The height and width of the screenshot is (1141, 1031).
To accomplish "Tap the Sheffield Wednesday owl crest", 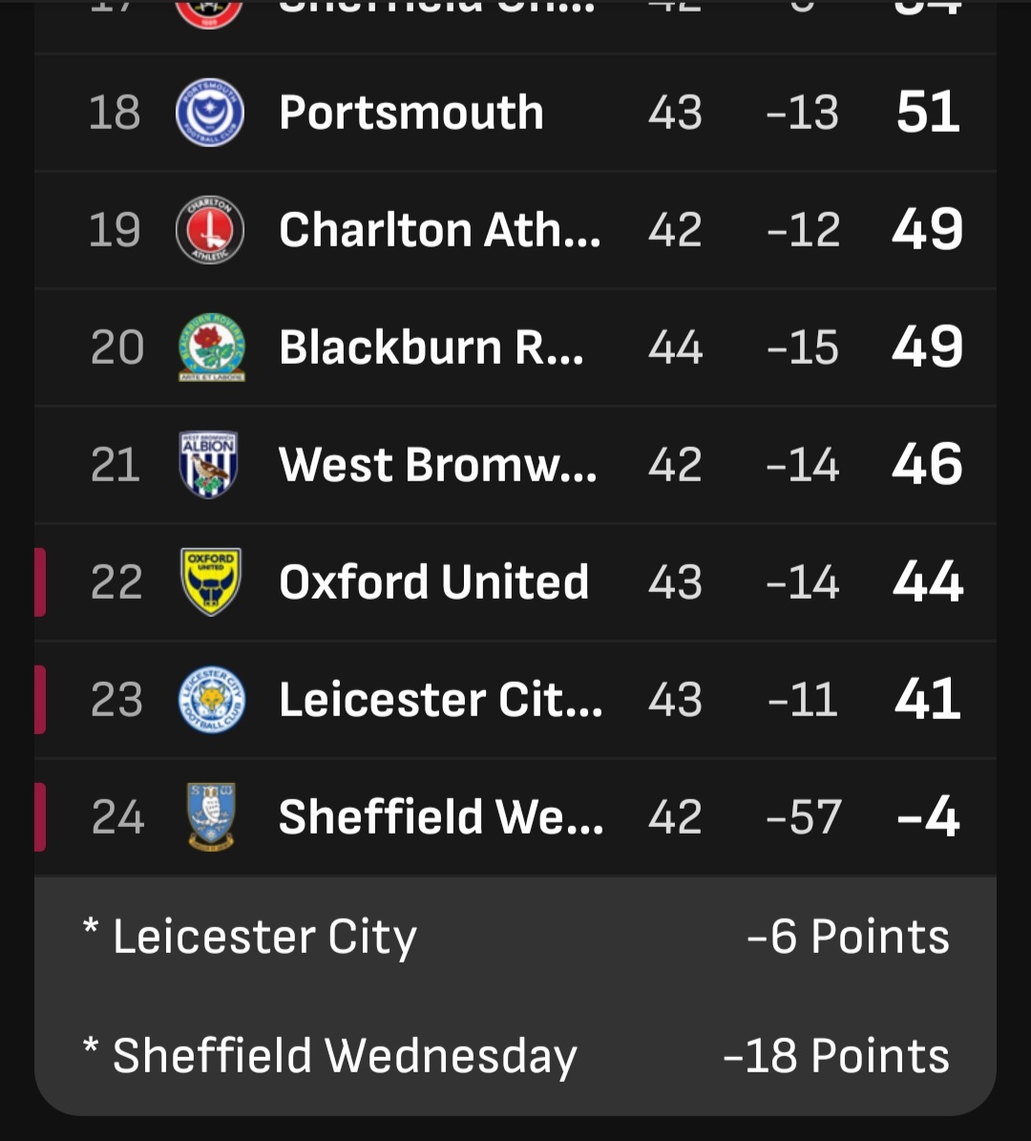I will coord(211,817).
